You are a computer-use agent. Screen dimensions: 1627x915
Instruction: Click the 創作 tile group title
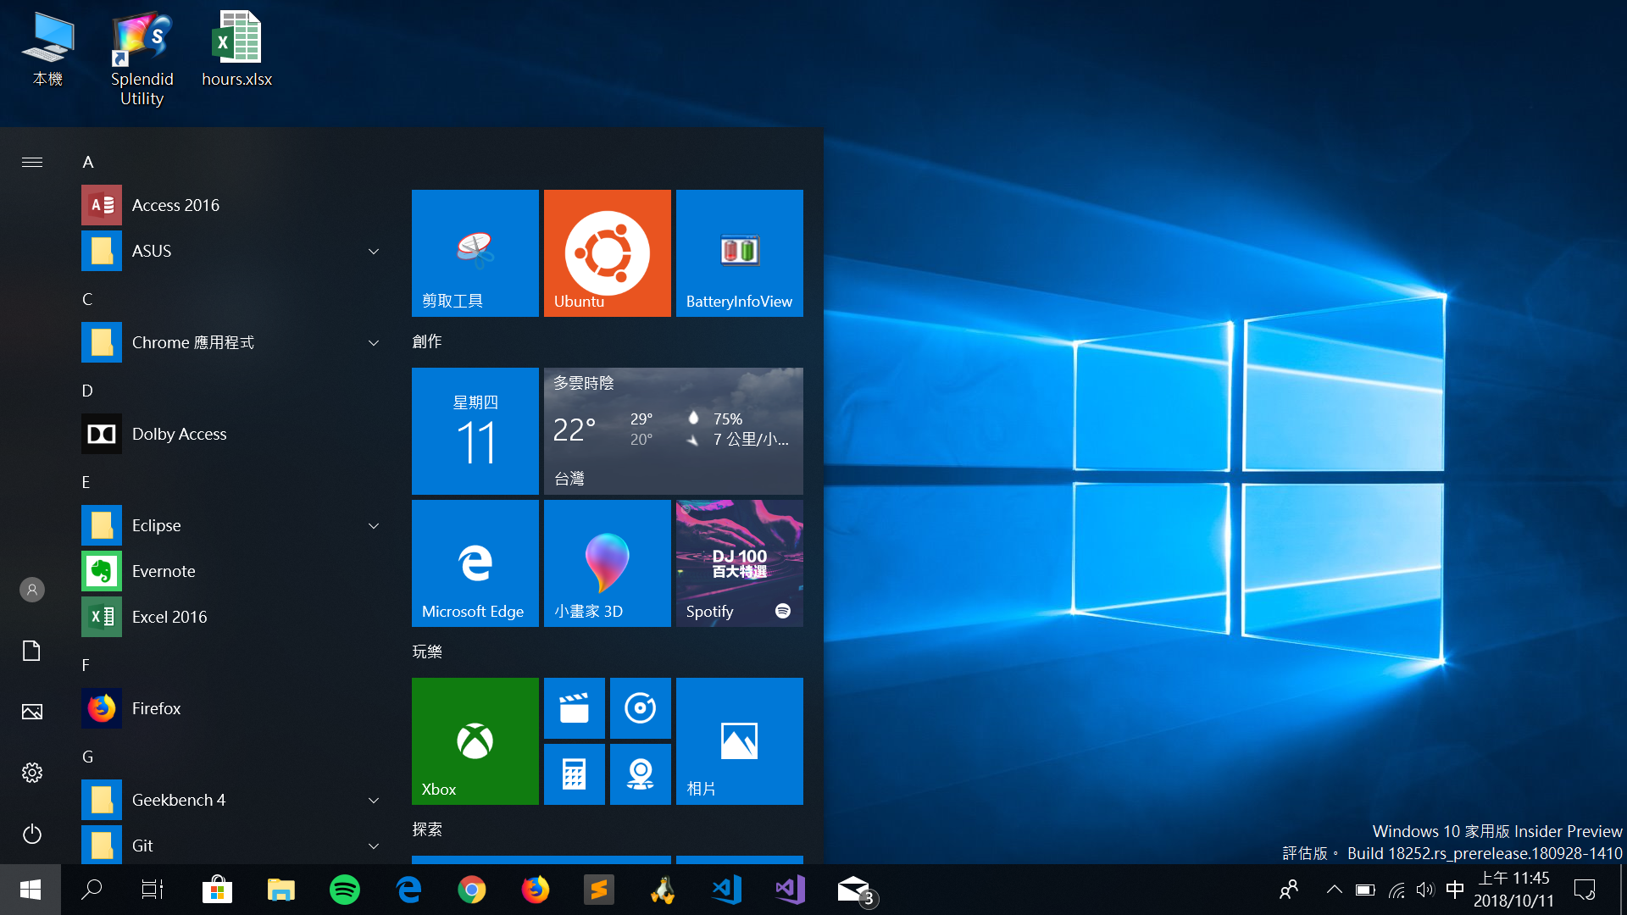pyautogui.click(x=427, y=341)
